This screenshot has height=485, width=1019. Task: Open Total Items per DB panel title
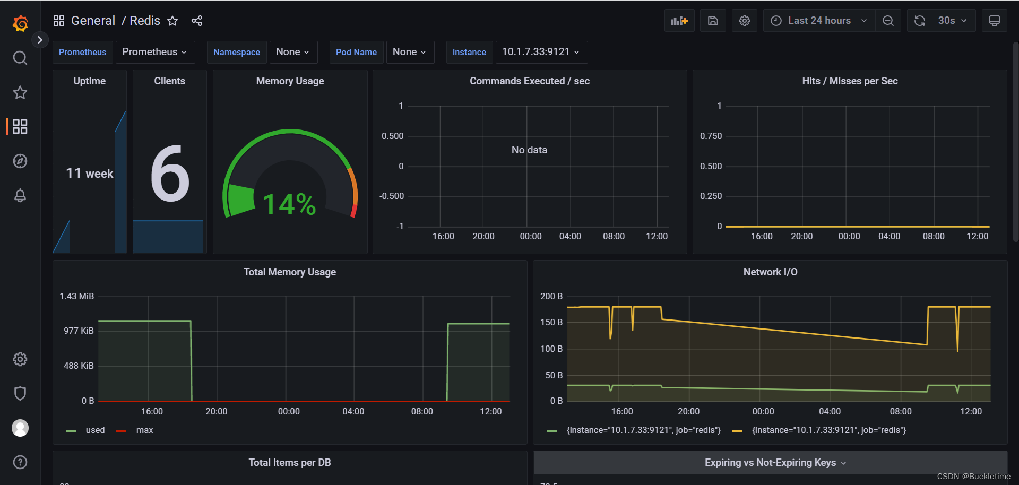[x=290, y=463]
